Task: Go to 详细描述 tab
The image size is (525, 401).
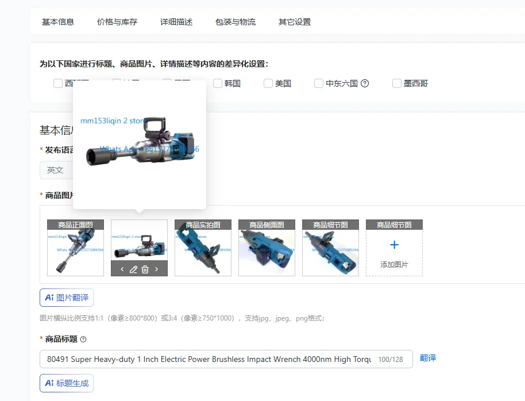Action: pos(176,22)
